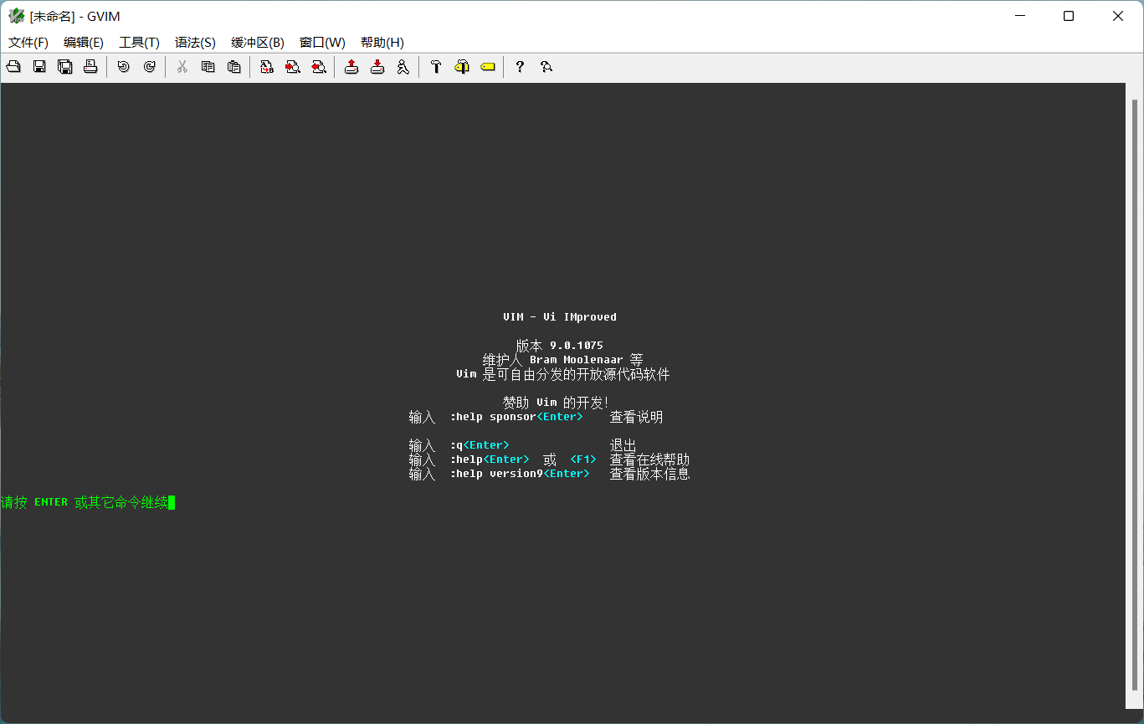This screenshot has width=1144, height=724.
Task: Run Make with hammer icon
Action: (436, 67)
